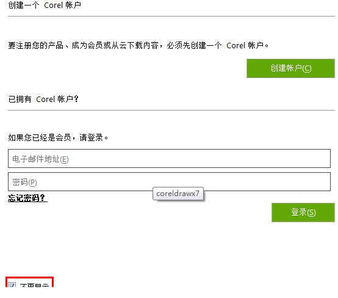The image size is (338, 298).
Task: Open the 忘记密码? forgot password link
Action: pyautogui.click(x=27, y=198)
